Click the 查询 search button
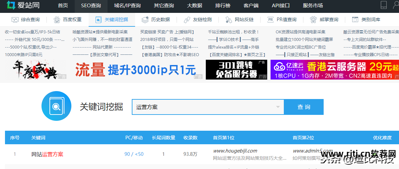Viewport: 399px width, 169px height. pos(304,107)
